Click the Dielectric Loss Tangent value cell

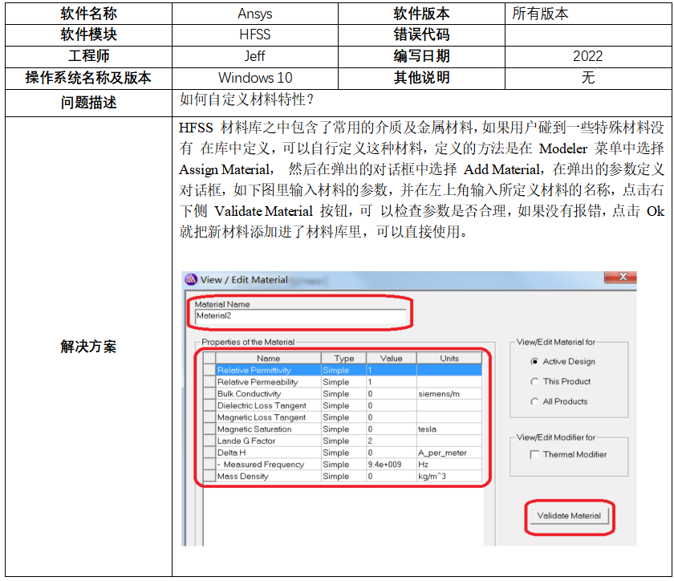tap(391, 406)
